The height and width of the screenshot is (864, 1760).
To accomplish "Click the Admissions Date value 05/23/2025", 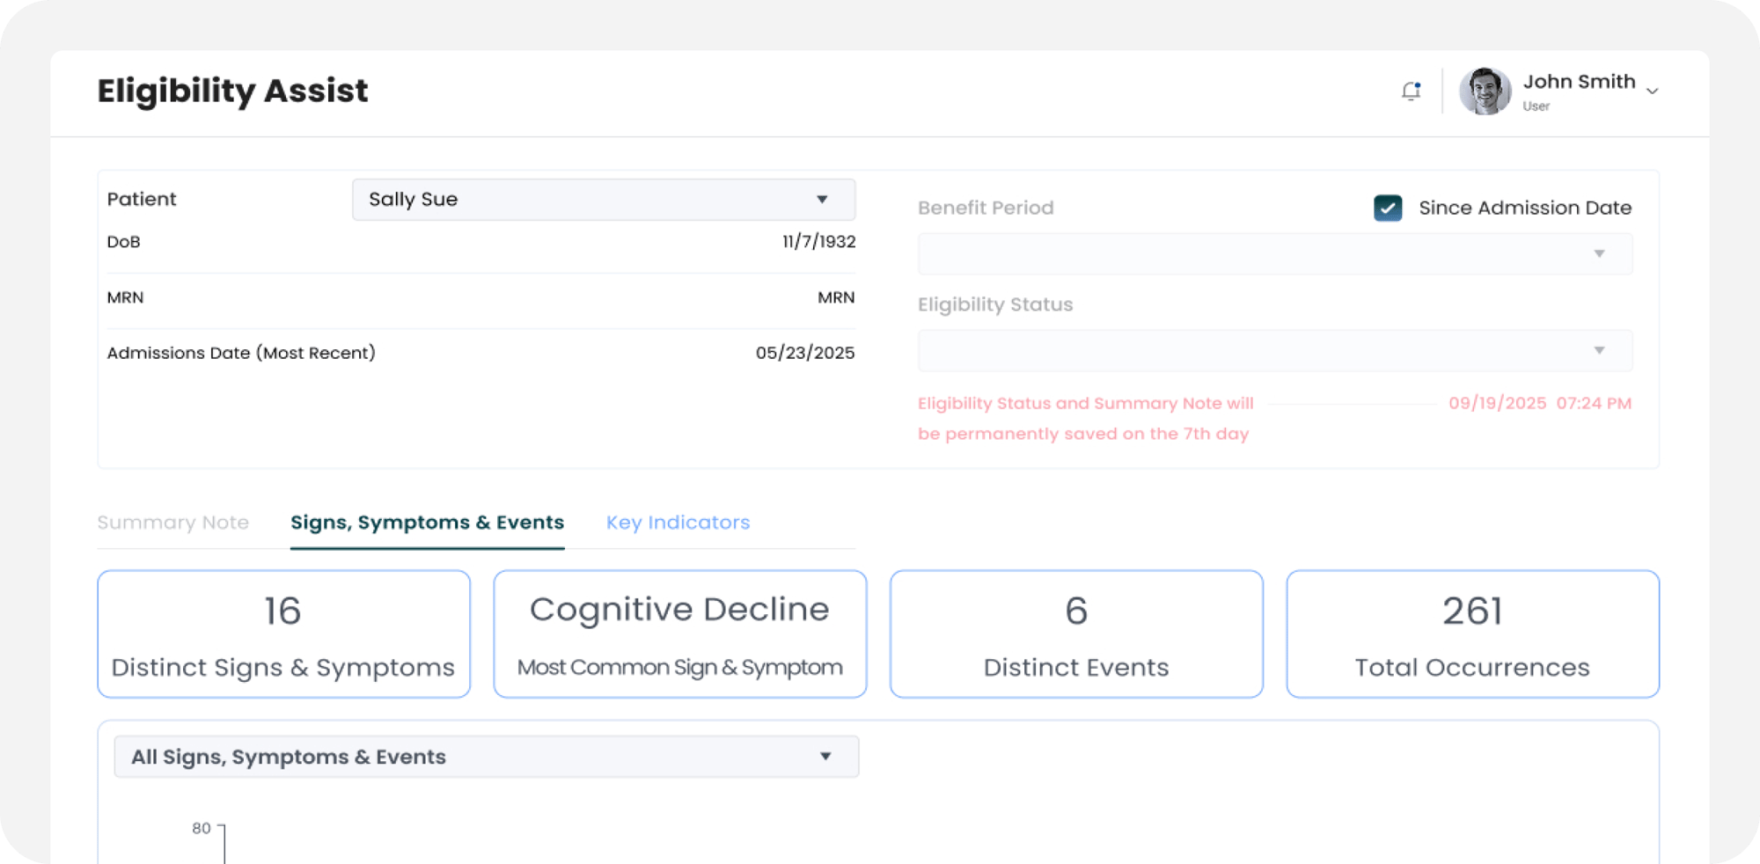I will (x=804, y=353).
